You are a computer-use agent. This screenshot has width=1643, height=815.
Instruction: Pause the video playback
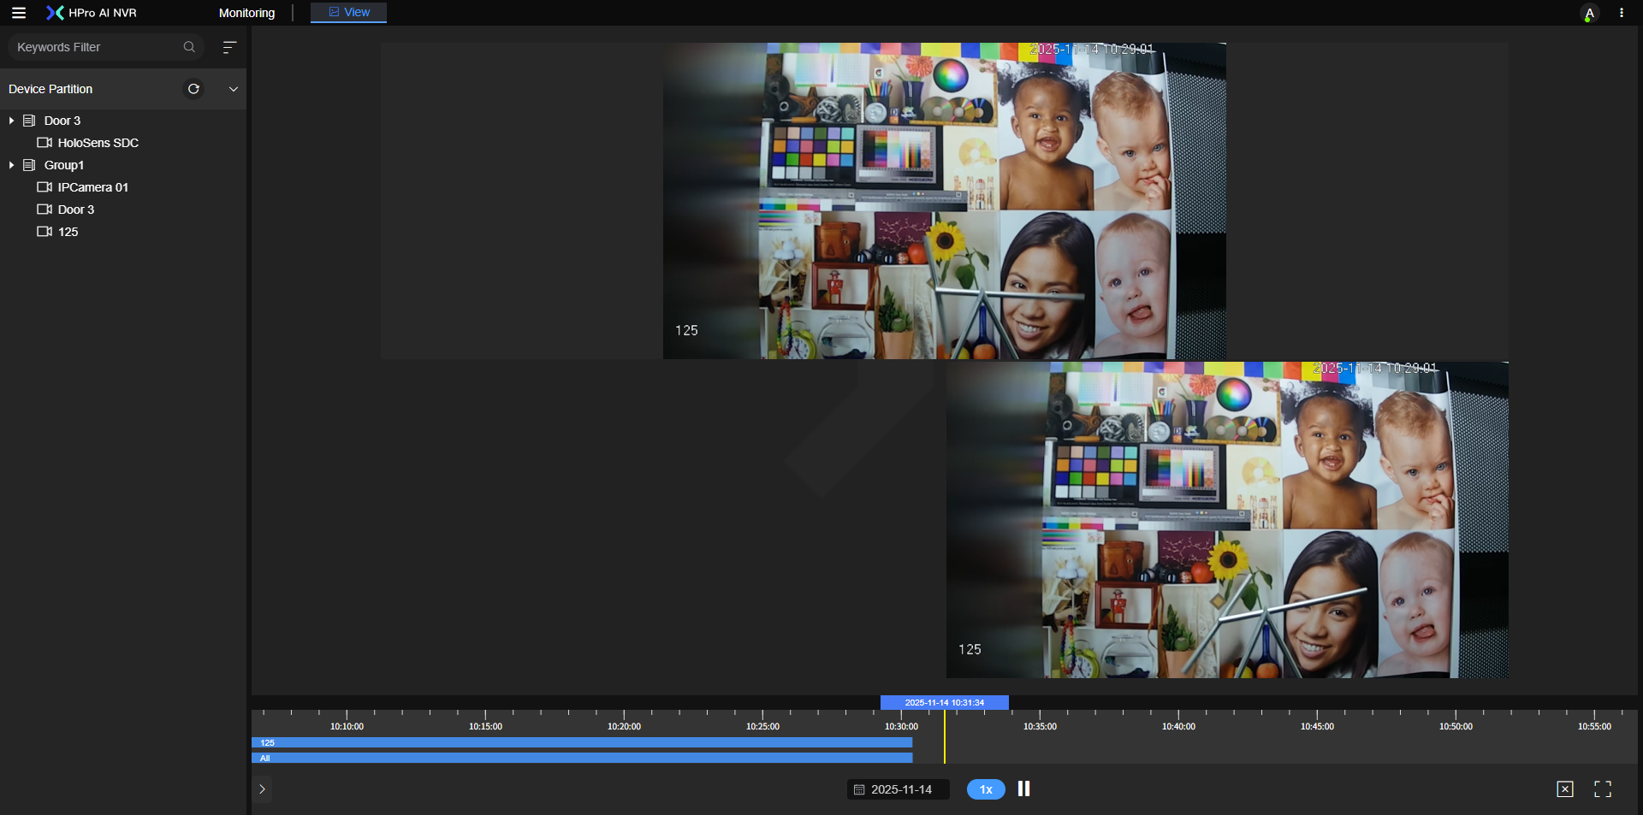(x=1023, y=788)
